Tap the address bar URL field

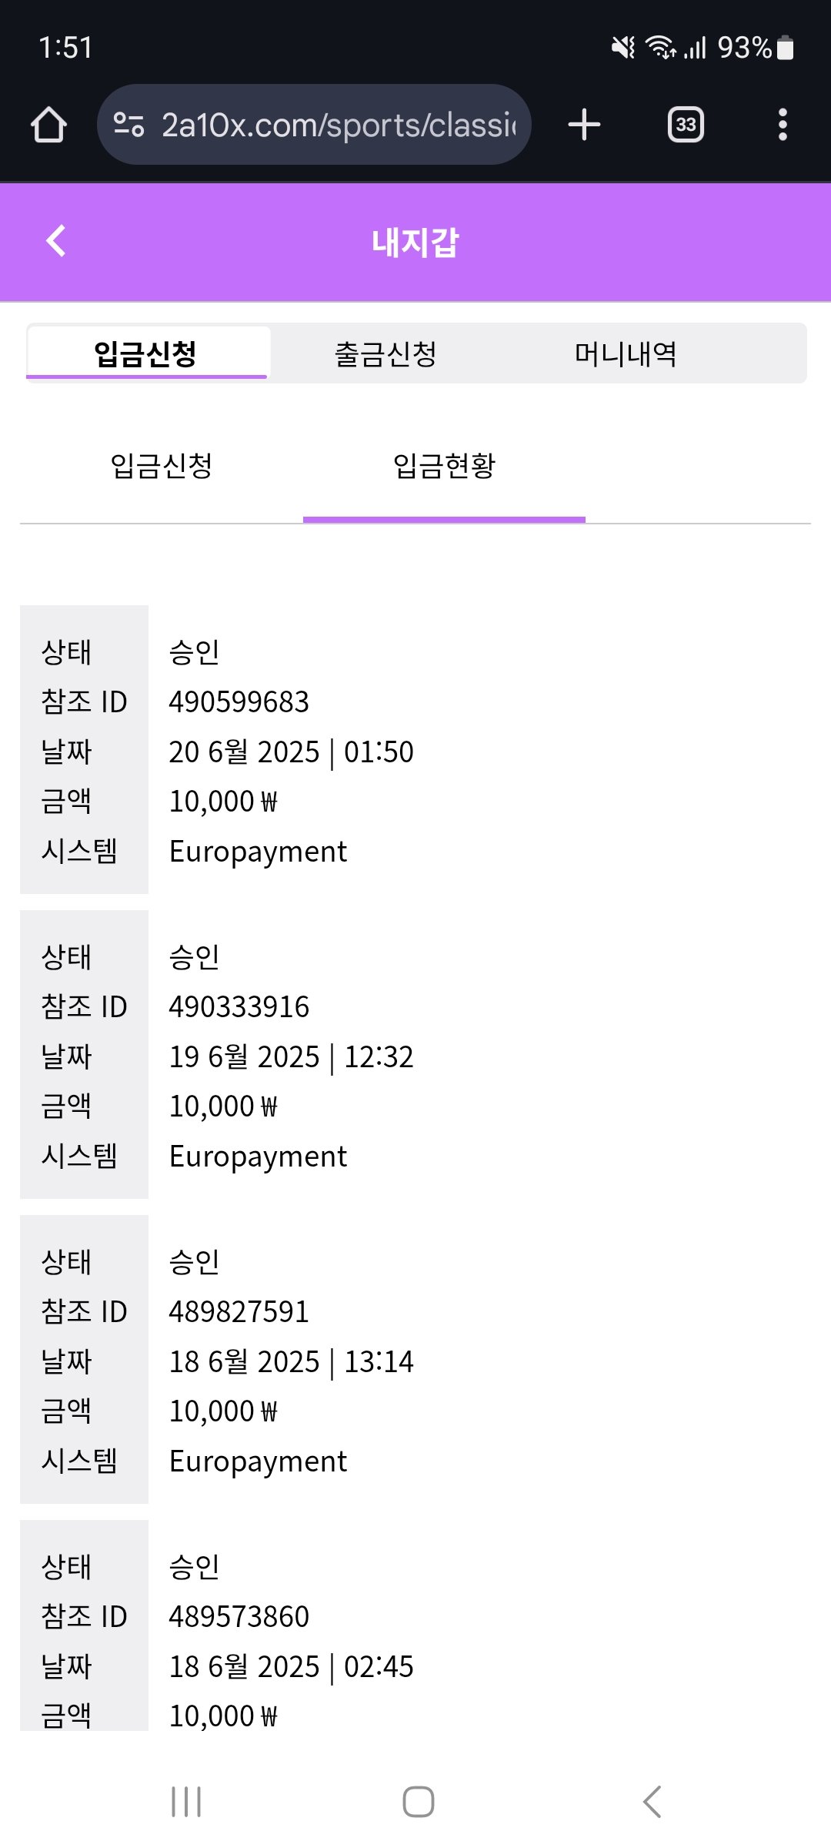click(x=339, y=125)
